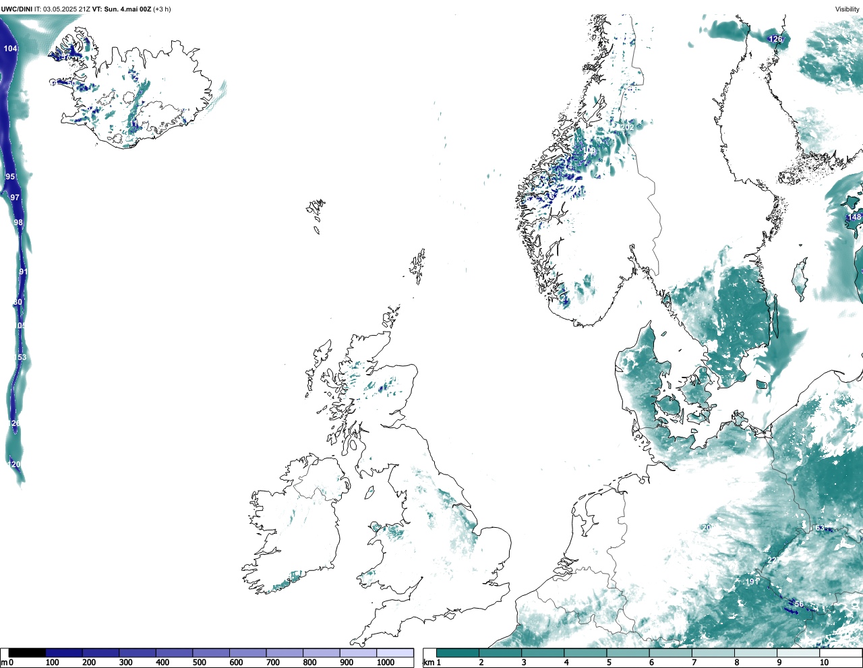Click the 'VT: Sun. 4.mai 00Z' valid time text
863x668 pixels.
(x=121, y=9)
